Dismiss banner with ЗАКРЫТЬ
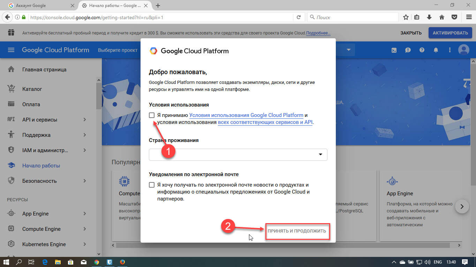This screenshot has height=267, width=476. point(411,33)
